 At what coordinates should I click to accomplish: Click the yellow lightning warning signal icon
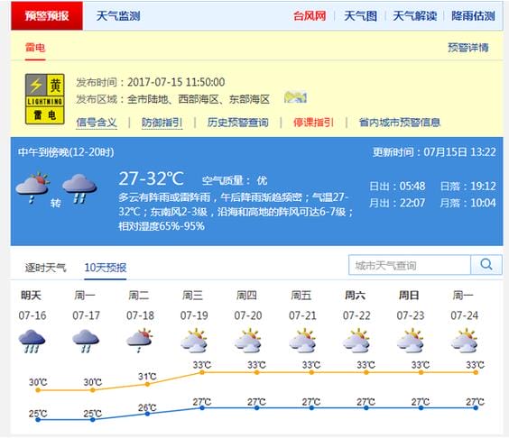point(45,99)
